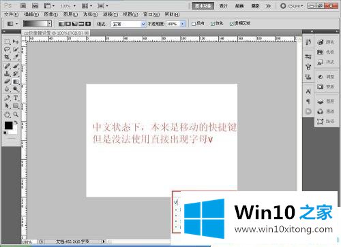
Task: Select the History Brush tool
Action: [16, 73]
